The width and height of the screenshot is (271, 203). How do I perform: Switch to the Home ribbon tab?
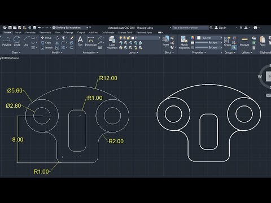[x=8, y=33]
